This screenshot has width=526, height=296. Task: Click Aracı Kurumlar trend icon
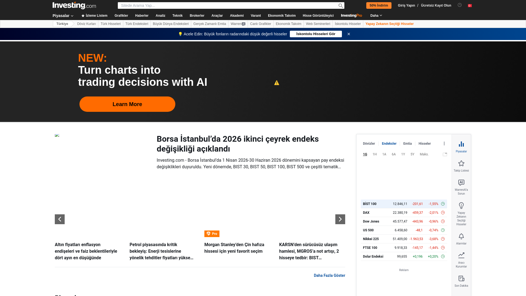click(x=461, y=255)
